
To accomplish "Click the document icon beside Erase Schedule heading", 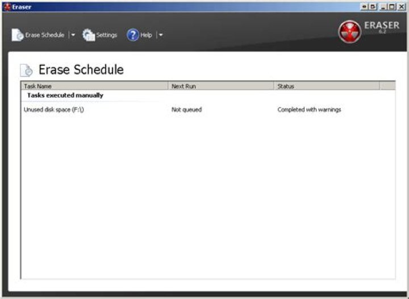I will [26, 70].
